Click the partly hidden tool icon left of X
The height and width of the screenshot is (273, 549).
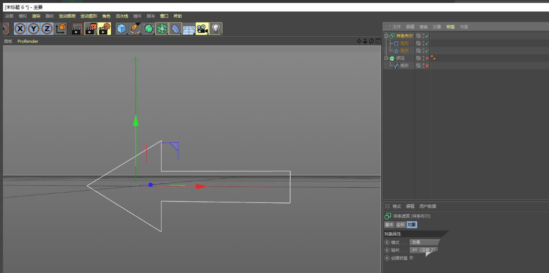point(5,29)
